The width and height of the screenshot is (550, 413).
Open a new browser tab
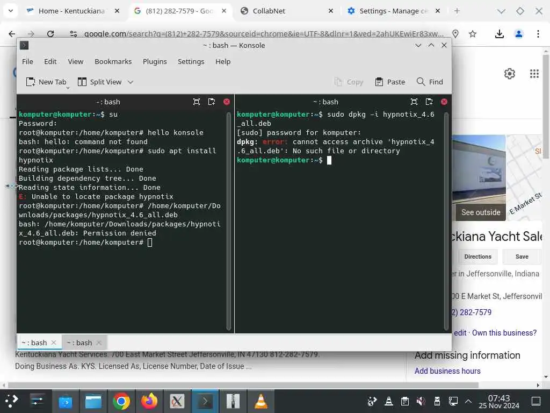click(457, 11)
